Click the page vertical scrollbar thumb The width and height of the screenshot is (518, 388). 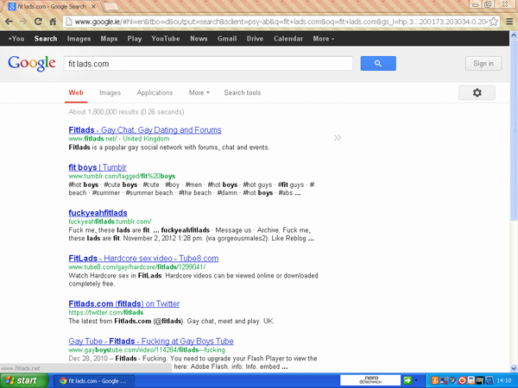pyautogui.click(x=514, y=128)
